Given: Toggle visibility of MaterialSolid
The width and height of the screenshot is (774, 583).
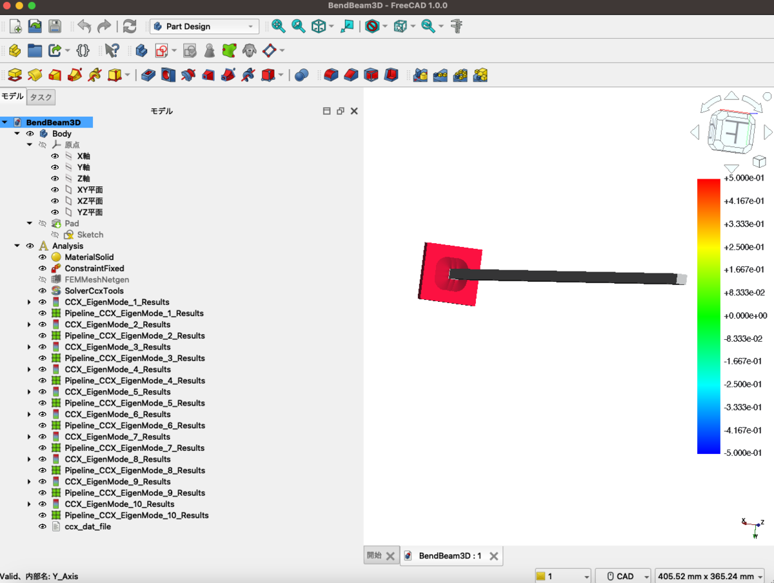Looking at the screenshot, I should (x=43, y=257).
